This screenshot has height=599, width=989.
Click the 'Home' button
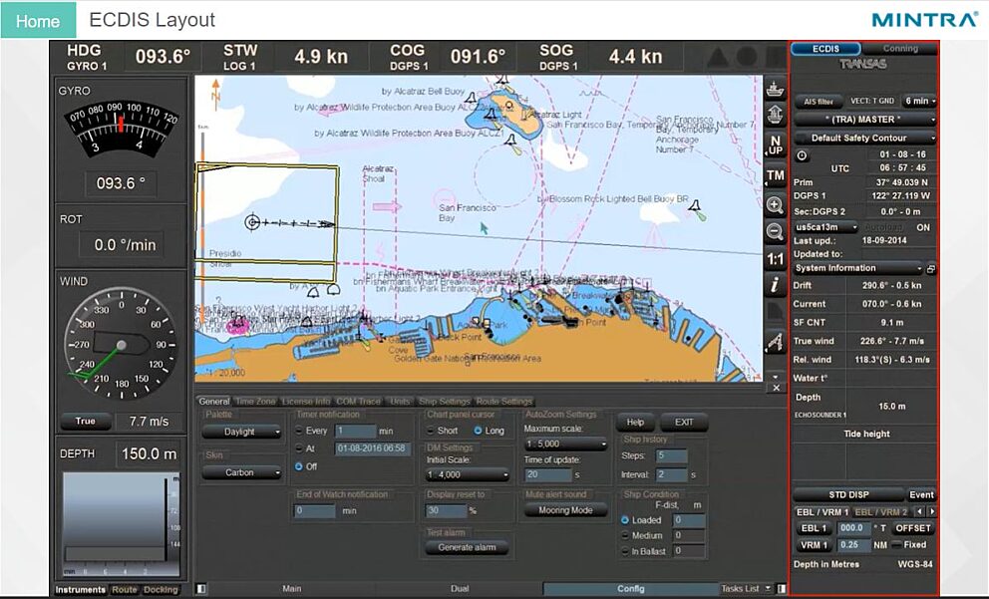(38, 20)
